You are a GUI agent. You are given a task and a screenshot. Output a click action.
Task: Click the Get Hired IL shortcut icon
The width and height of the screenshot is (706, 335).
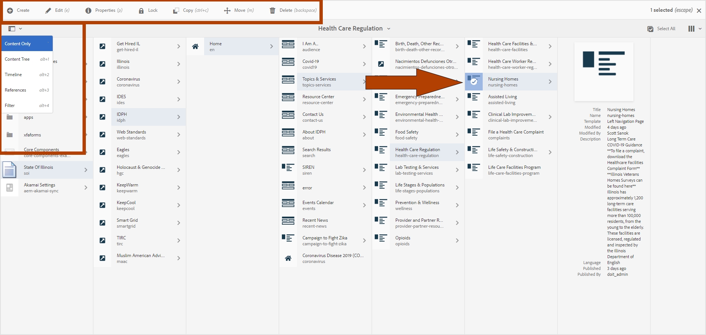pos(102,46)
